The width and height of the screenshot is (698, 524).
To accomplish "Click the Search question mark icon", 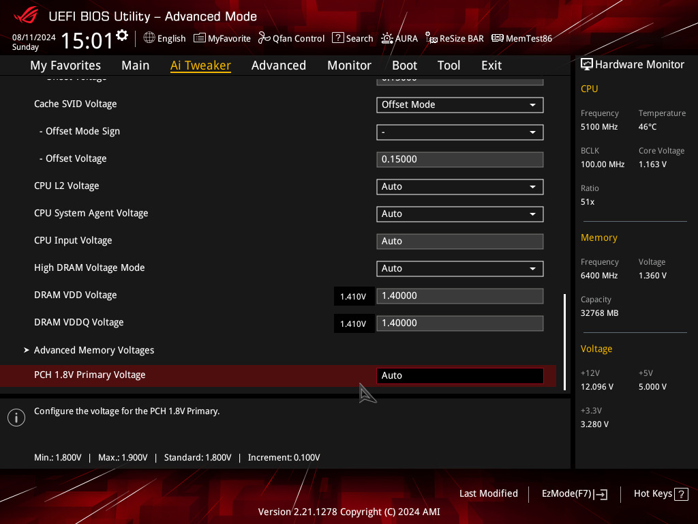I will [338, 38].
